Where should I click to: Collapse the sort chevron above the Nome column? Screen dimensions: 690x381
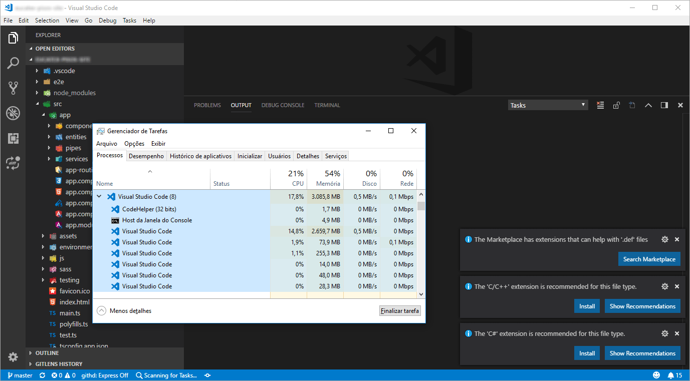click(150, 172)
